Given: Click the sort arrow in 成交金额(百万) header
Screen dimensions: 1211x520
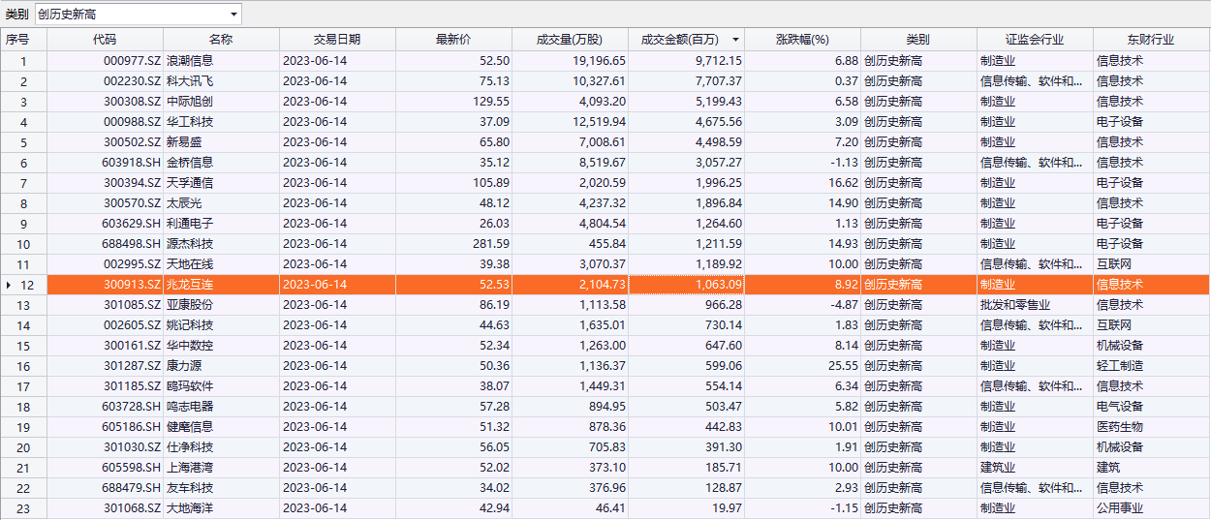Looking at the screenshot, I should coord(735,40).
